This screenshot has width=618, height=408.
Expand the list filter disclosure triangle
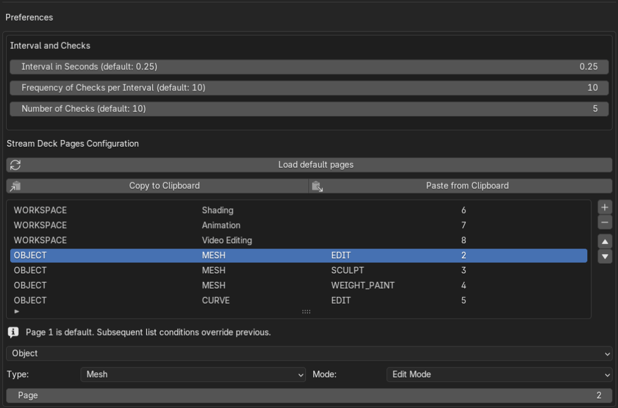(x=17, y=311)
